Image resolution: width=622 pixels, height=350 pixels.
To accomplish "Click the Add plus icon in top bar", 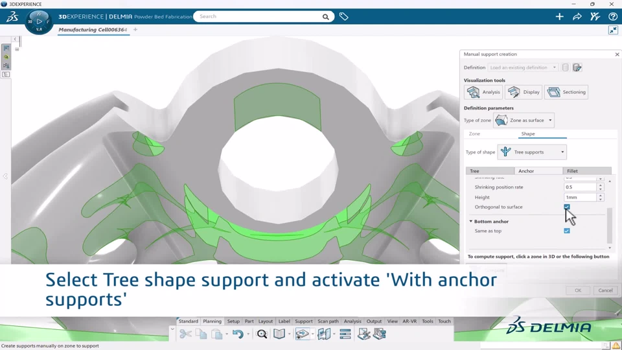I will 559,17.
